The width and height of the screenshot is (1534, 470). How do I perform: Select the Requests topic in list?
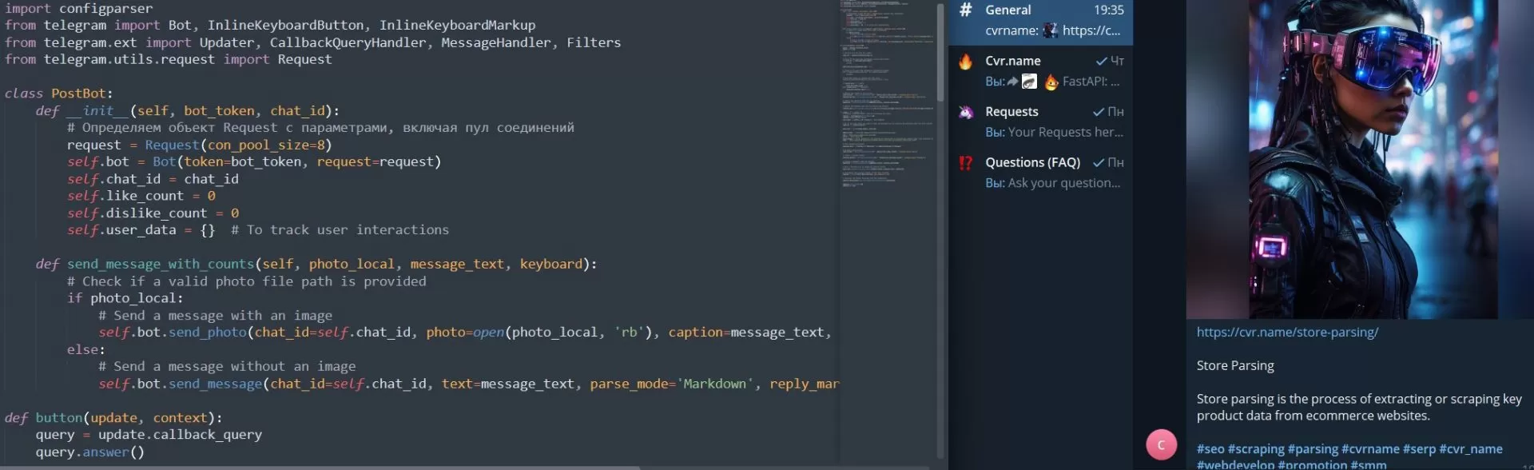pos(1040,121)
